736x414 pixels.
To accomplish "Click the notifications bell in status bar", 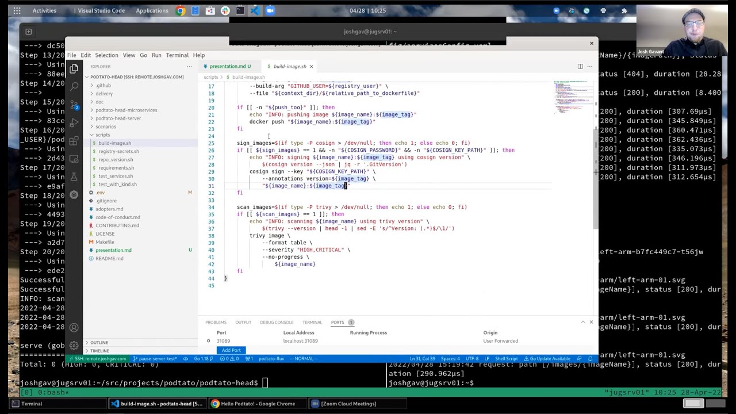I will pos(590,359).
